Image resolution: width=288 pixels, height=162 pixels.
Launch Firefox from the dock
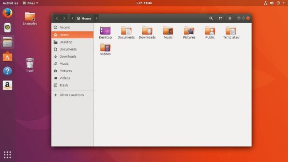coord(8,13)
